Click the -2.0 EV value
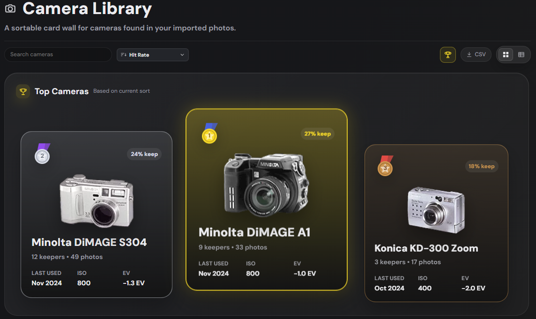This screenshot has width=536, height=319. pos(473,288)
